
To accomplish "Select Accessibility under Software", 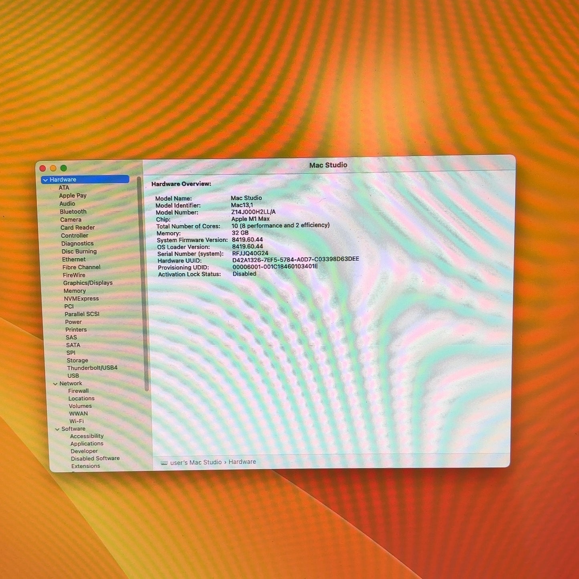I will click(x=87, y=436).
